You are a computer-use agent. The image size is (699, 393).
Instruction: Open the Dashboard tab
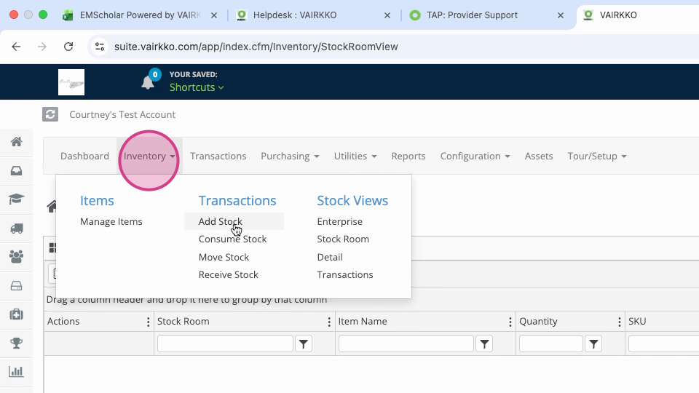[84, 156]
